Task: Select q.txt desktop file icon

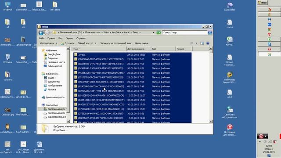Action: click(230, 94)
